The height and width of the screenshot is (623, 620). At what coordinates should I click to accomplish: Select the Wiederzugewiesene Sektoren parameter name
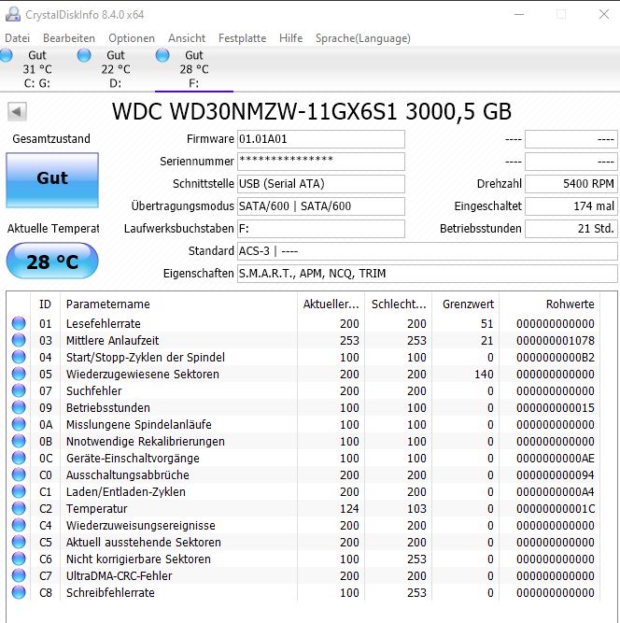click(x=143, y=374)
